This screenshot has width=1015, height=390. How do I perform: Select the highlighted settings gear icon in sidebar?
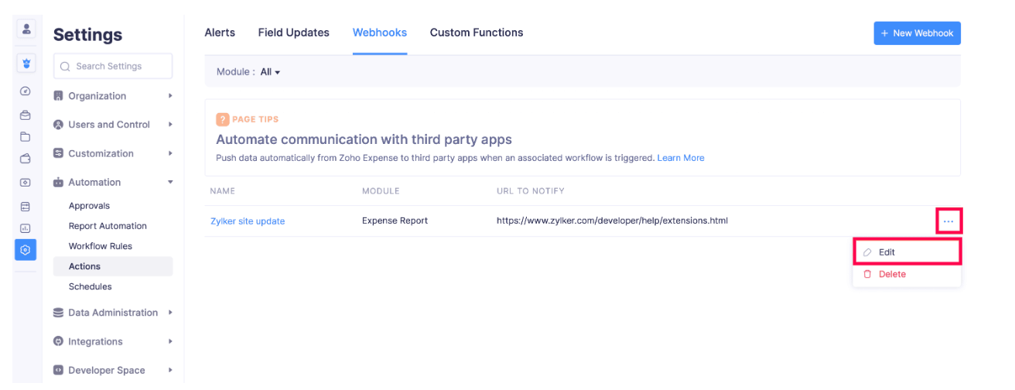[26, 250]
